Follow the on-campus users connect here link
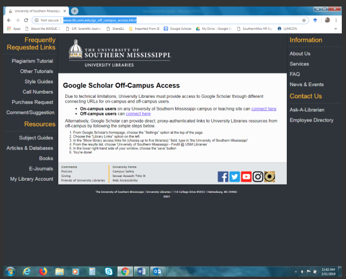Image resolution: width=346 pixels, height=279 pixels. click(x=263, y=109)
